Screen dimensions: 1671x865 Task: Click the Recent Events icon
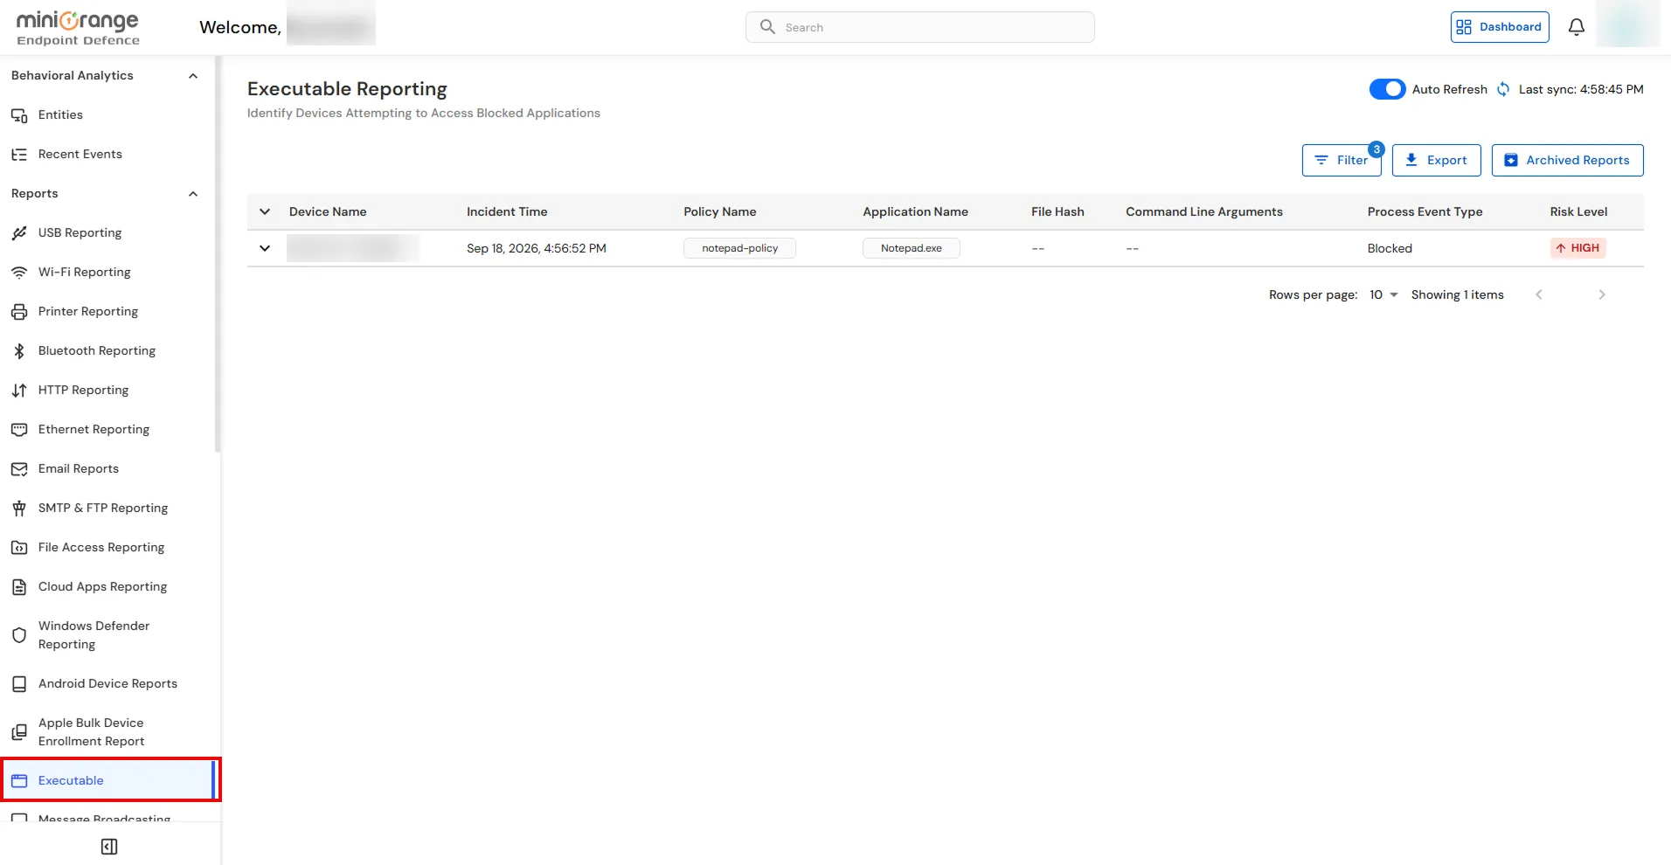(19, 155)
